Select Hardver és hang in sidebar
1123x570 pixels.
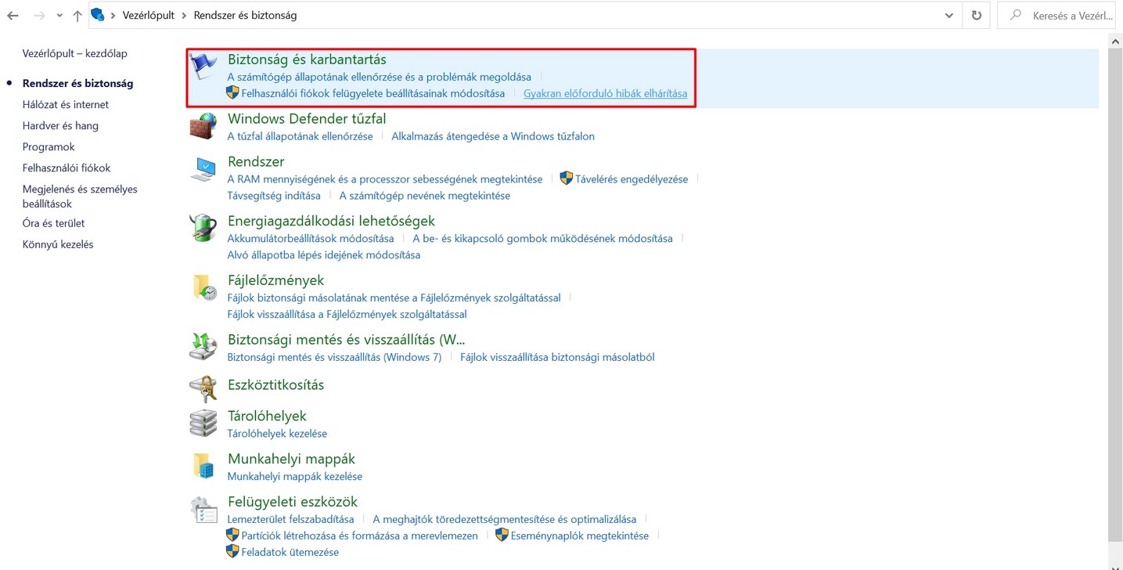tap(60, 125)
